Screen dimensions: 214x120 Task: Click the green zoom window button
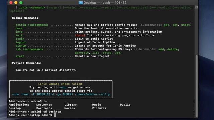pos(21,3)
